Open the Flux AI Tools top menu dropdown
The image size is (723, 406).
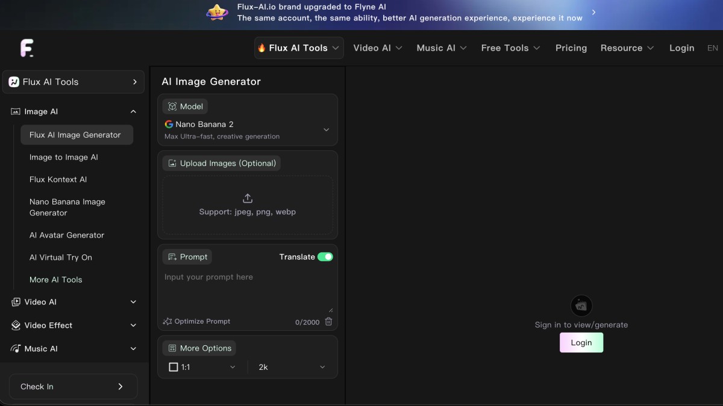tap(299, 48)
